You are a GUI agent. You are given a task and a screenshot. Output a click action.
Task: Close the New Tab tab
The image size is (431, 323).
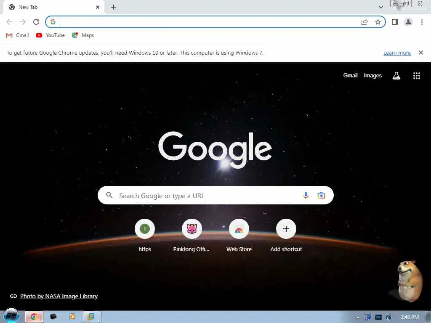tap(98, 7)
